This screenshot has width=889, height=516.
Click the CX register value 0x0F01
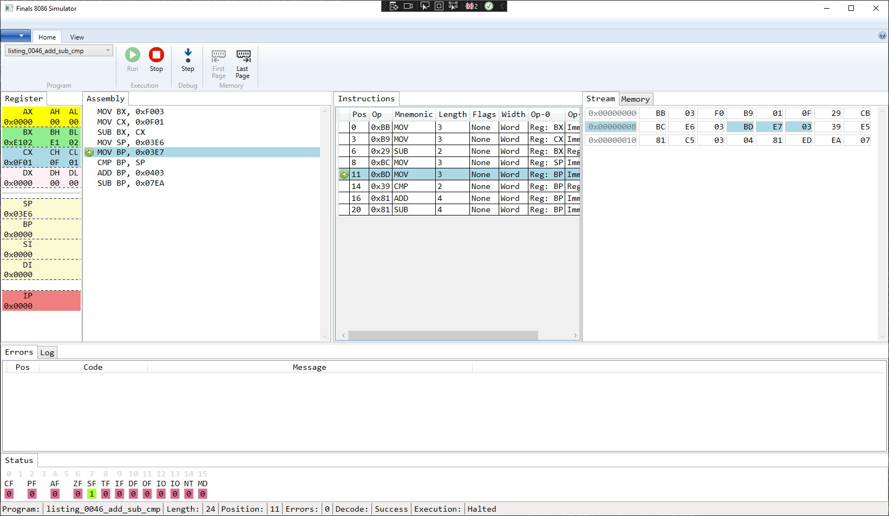(18, 162)
